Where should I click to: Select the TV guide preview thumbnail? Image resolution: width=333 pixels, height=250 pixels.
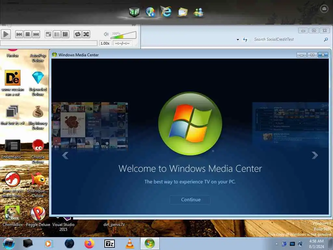click(x=290, y=124)
